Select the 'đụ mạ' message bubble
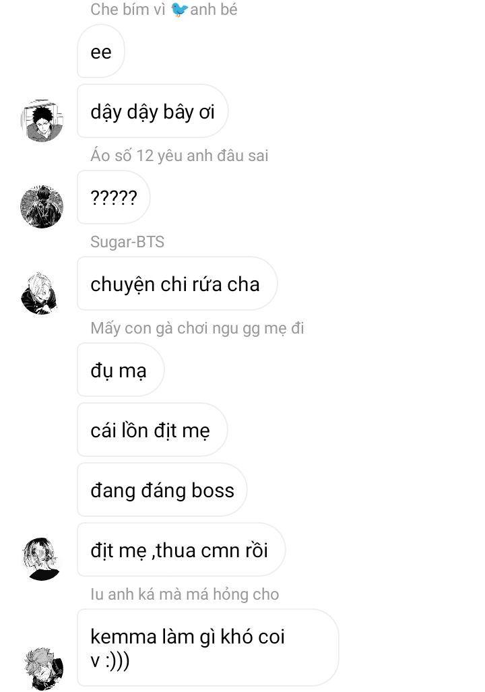Image resolution: width=485 pixels, height=692 pixels. pos(121,370)
